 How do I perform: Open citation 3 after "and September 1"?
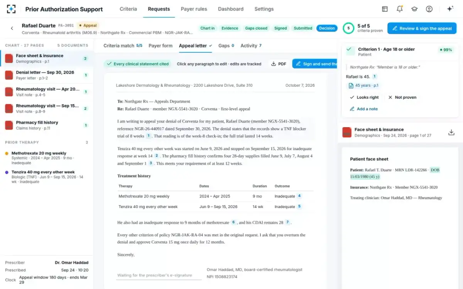tap(151, 163)
